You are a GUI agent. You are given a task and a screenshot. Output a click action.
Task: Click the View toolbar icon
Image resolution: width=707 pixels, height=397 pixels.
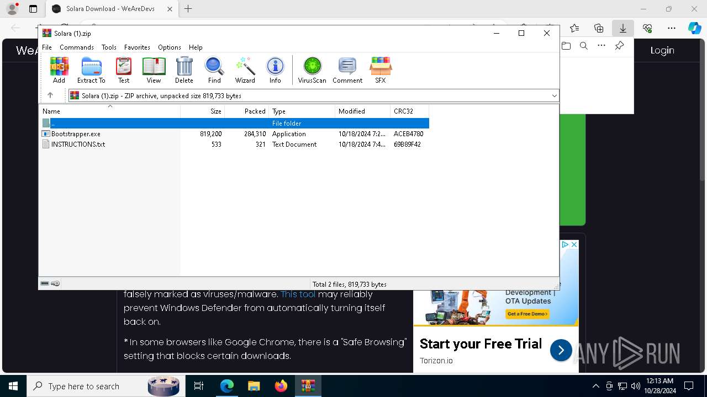click(x=154, y=70)
